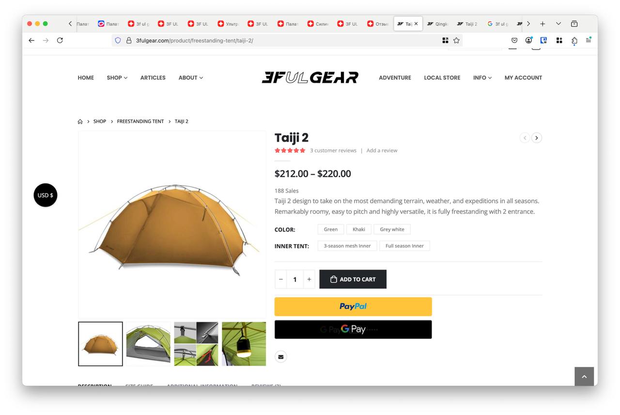Select the Green color option
Screen dimensions: 620x415
click(331, 229)
